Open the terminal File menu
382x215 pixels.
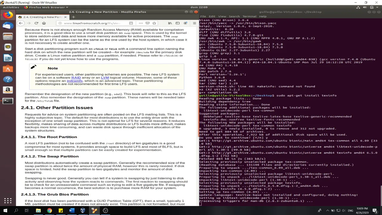coord(203,16)
